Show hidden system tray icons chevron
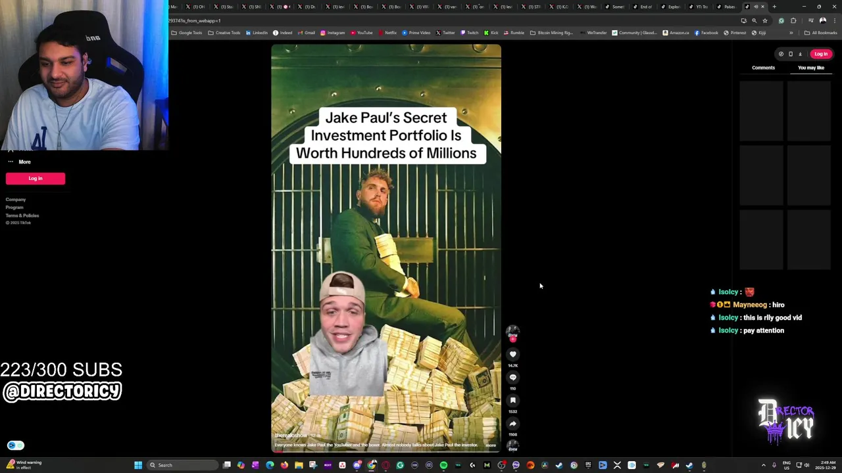The image size is (842, 473). [x=764, y=465]
